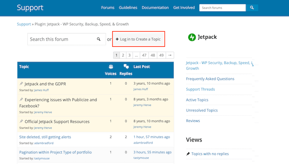Image resolution: width=289 pixels, height=164 pixels.
Task: Click pin icon next to Topics with no replies
Action: [x=188, y=154]
